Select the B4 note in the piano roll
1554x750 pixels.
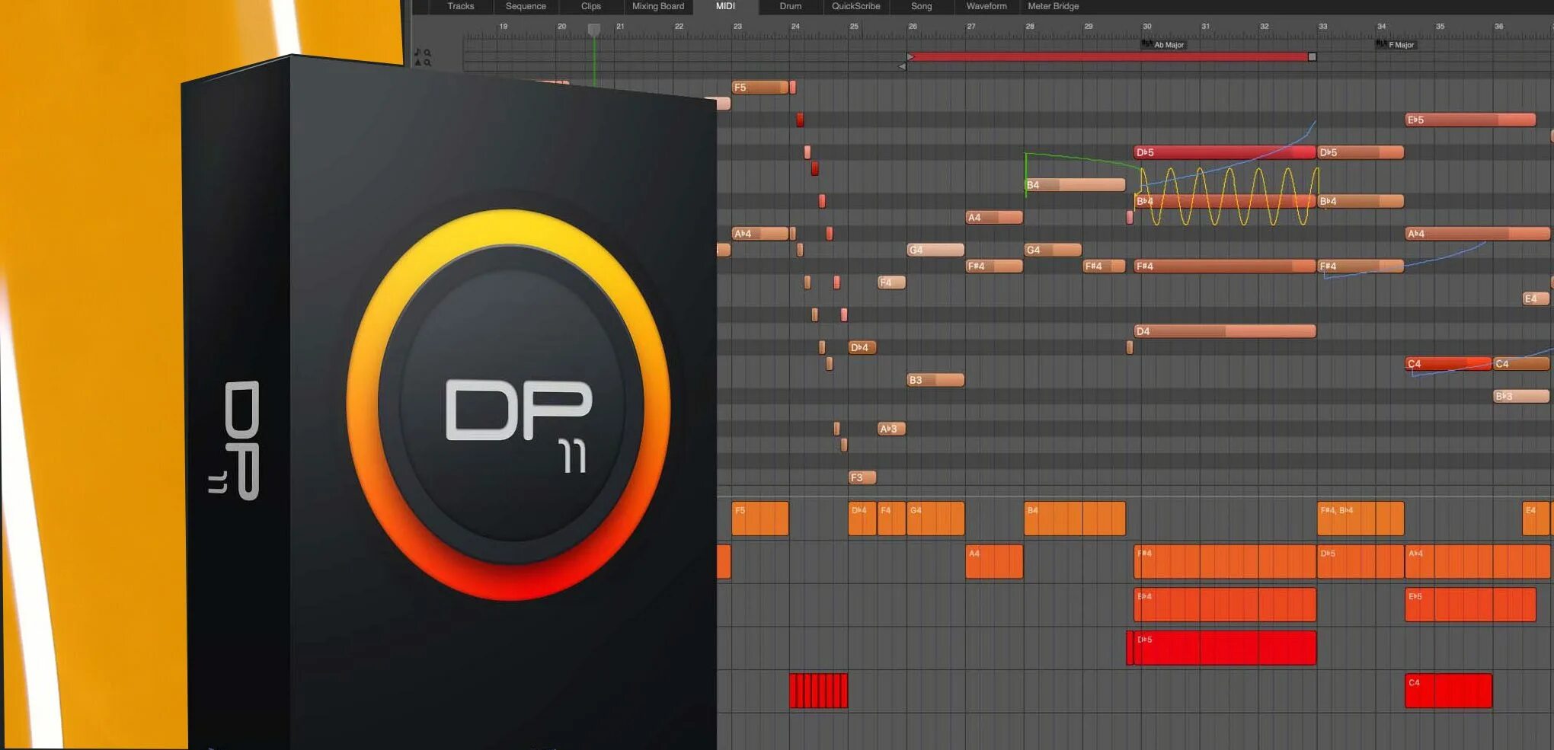tap(1075, 185)
